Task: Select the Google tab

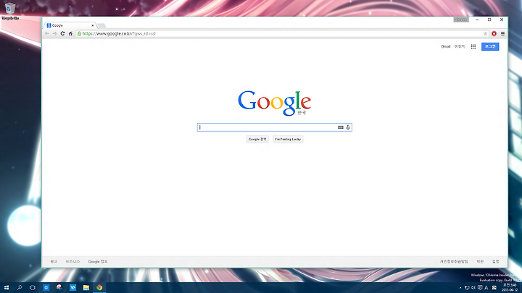Action: click(x=70, y=25)
